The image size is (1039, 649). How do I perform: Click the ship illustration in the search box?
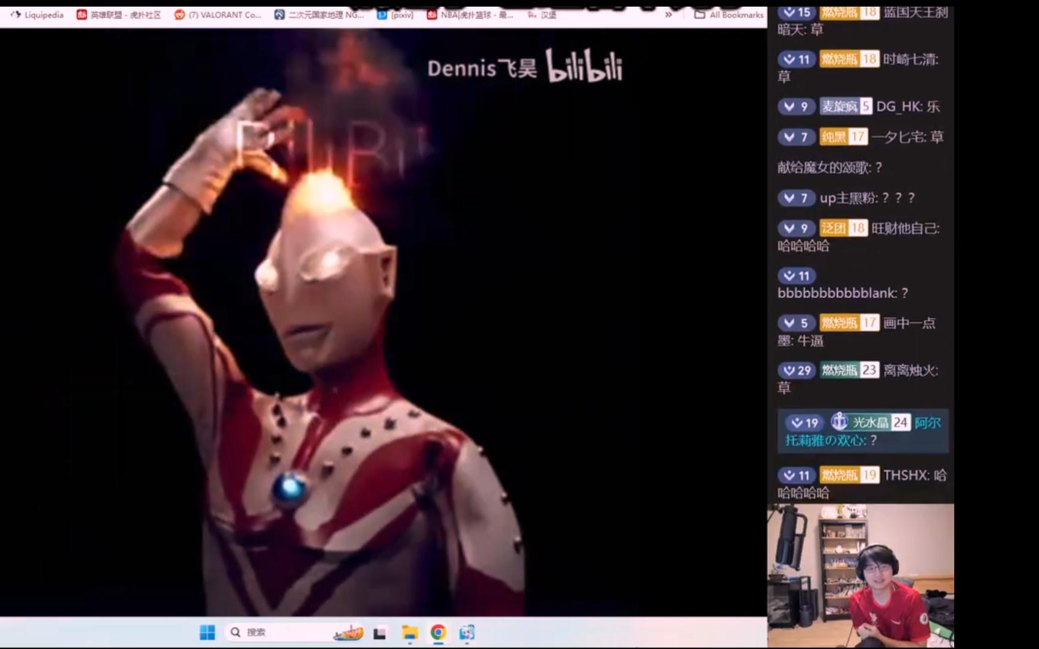348,632
